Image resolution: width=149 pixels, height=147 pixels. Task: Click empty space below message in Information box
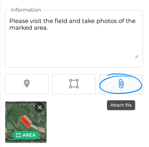(x=74, y=44)
